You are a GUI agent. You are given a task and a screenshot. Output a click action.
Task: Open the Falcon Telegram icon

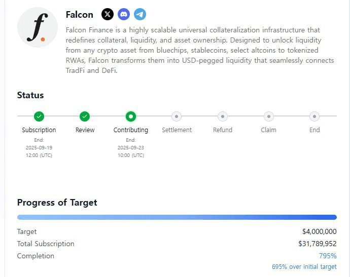pos(140,14)
